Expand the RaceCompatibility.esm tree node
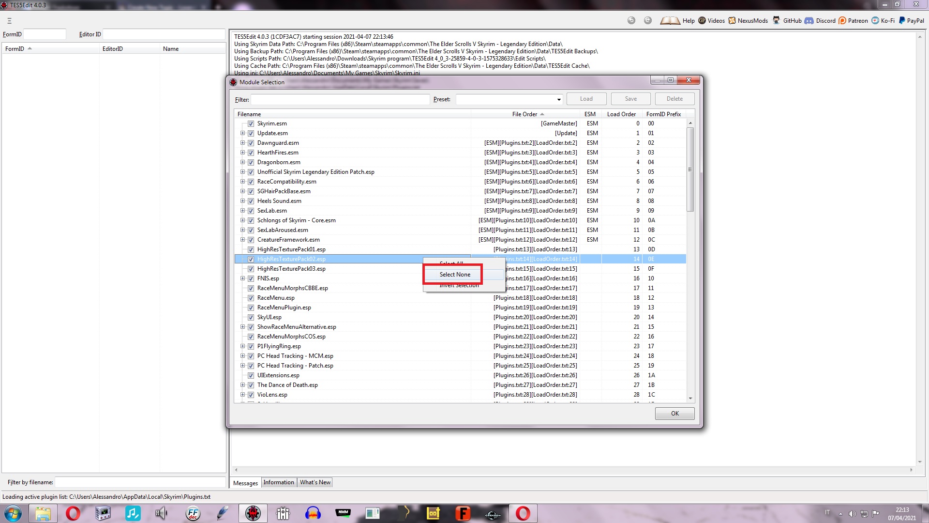This screenshot has height=523, width=929. pyautogui.click(x=242, y=182)
